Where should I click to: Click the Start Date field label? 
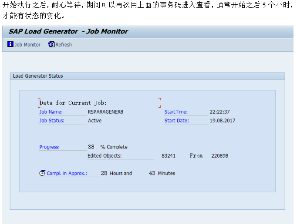176,121
